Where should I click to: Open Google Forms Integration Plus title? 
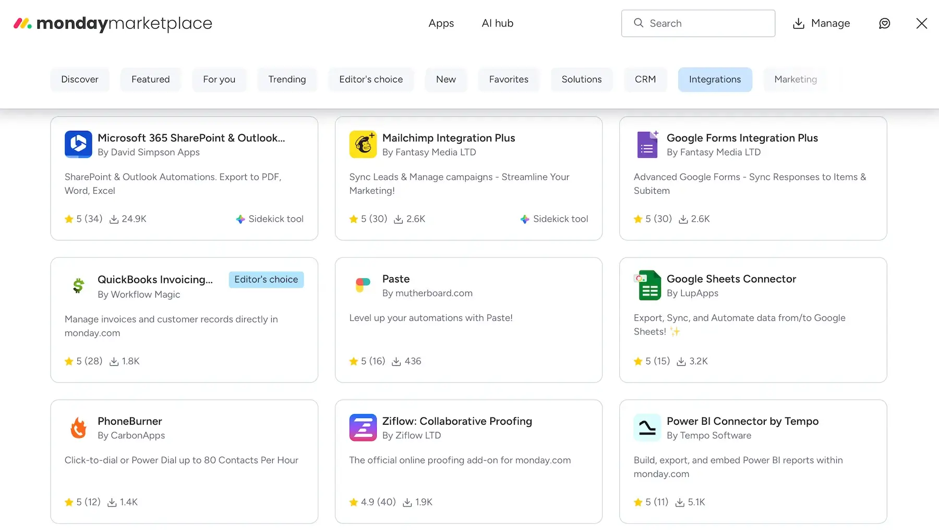[742, 138]
